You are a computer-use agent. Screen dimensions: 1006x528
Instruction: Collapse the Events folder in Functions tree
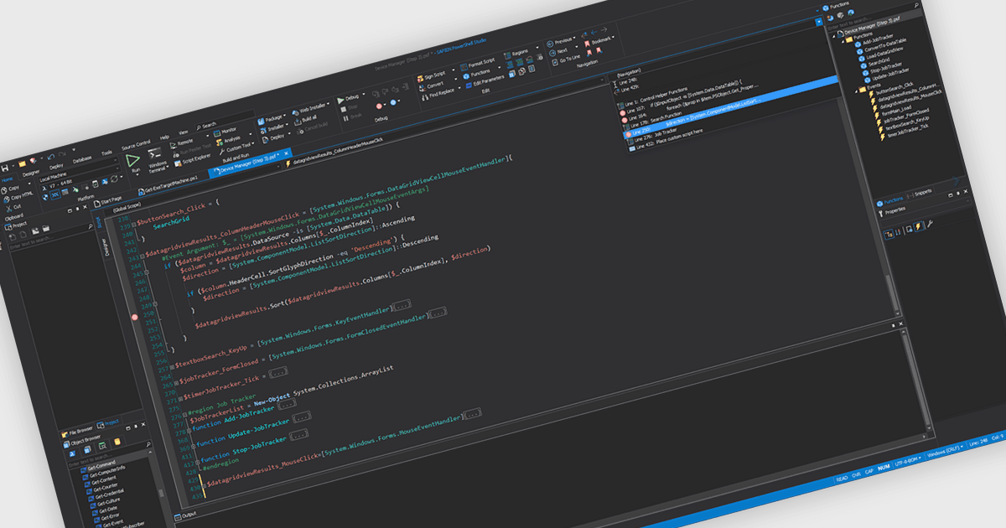tap(856, 91)
